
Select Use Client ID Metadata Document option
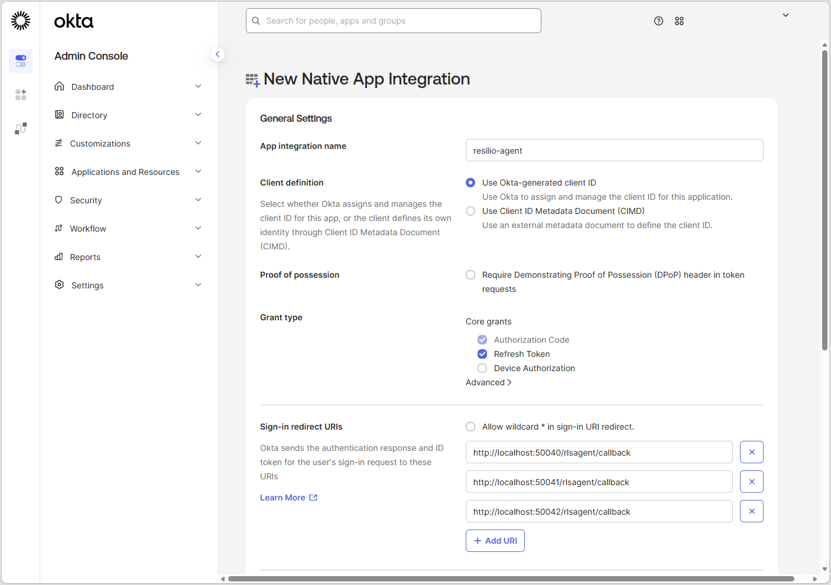(470, 211)
